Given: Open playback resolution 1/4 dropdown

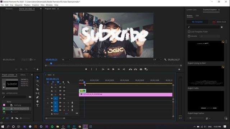Looking at the screenshot, I should click(157, 59).
